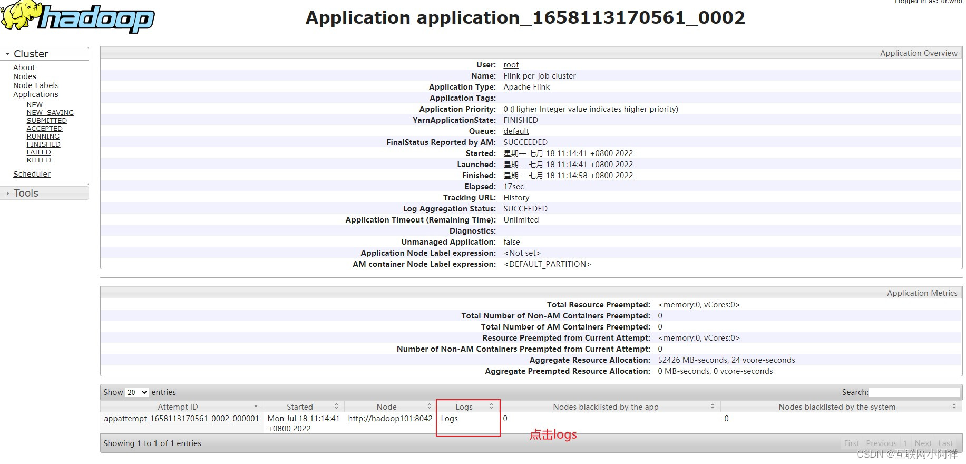The width and height of the screenshot is (966, 464).
Task: Sort by Nodes blacklisted by the app
Action: [x=610, y=407]
